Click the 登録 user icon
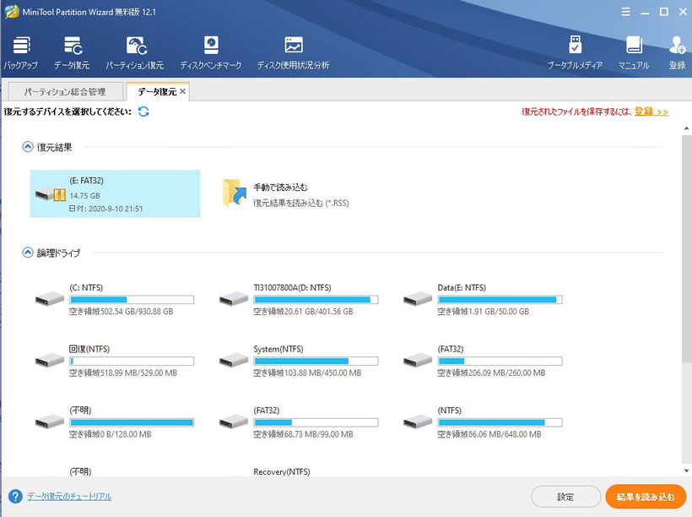 click(677, 45)
